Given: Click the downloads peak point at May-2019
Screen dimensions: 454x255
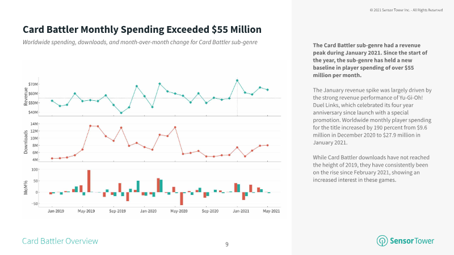Looking at the screenshot, I should (90, 126).
